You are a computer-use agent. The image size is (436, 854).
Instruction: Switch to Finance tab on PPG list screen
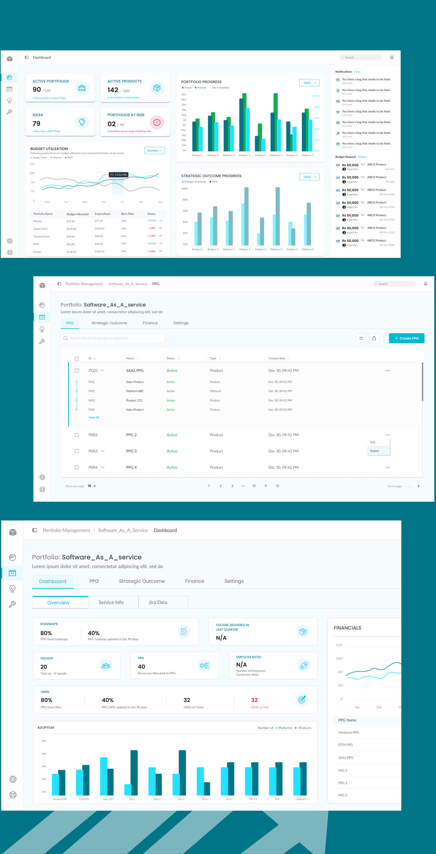tap(150, 323)
